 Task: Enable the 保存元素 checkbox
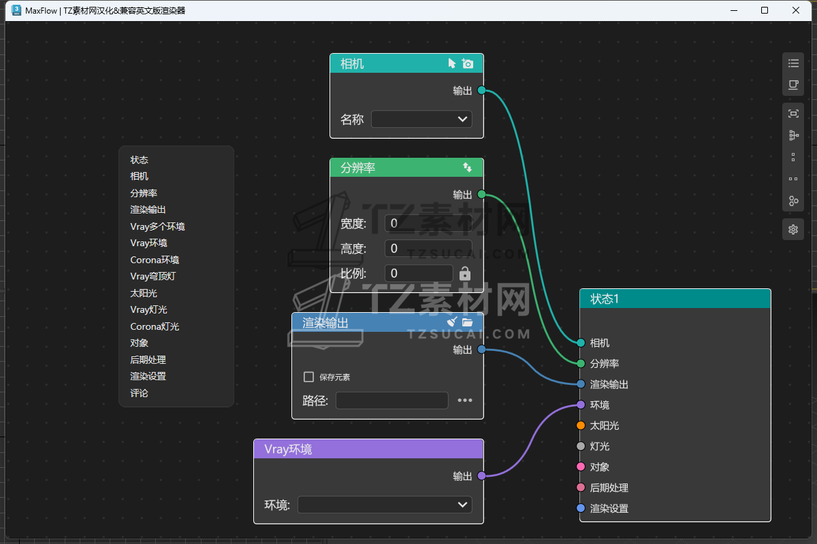click(x=309, y=377)
